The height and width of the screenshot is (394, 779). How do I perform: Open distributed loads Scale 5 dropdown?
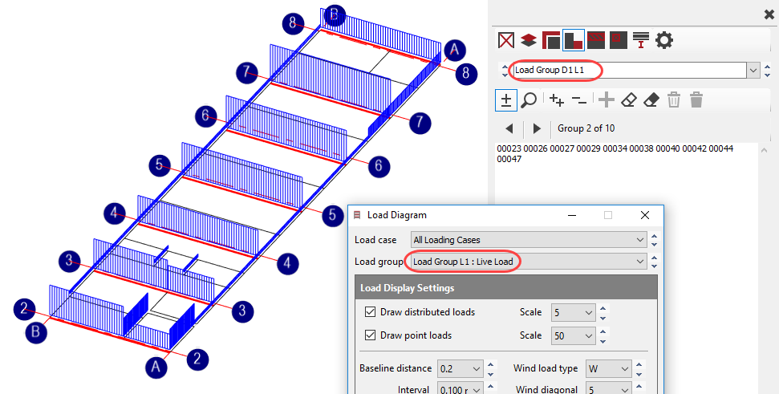tap(573, 312)
